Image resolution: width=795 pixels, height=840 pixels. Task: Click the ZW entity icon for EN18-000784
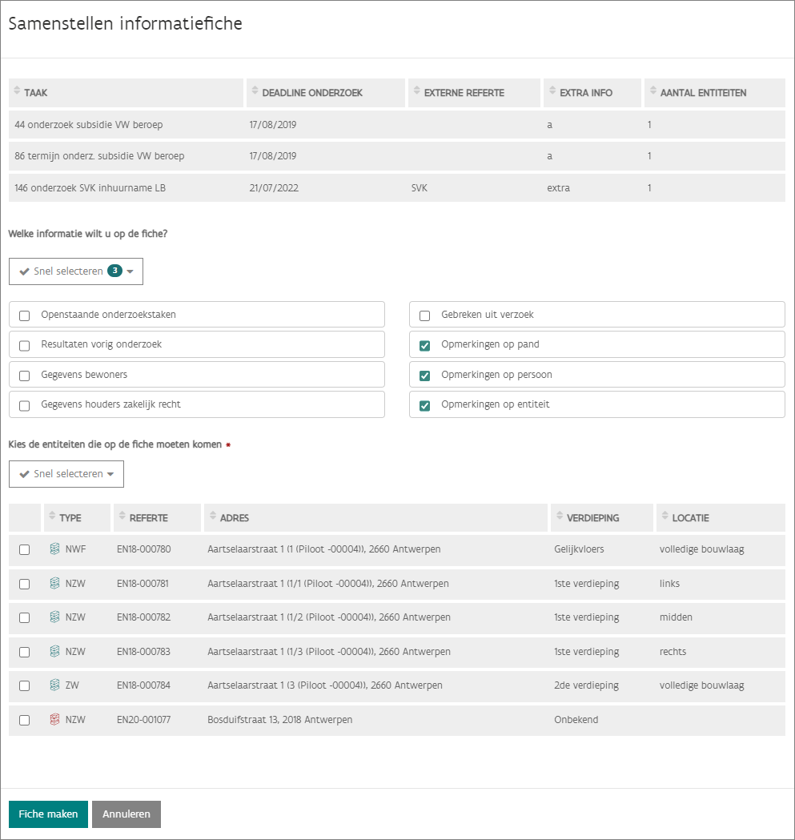[54, 685]
